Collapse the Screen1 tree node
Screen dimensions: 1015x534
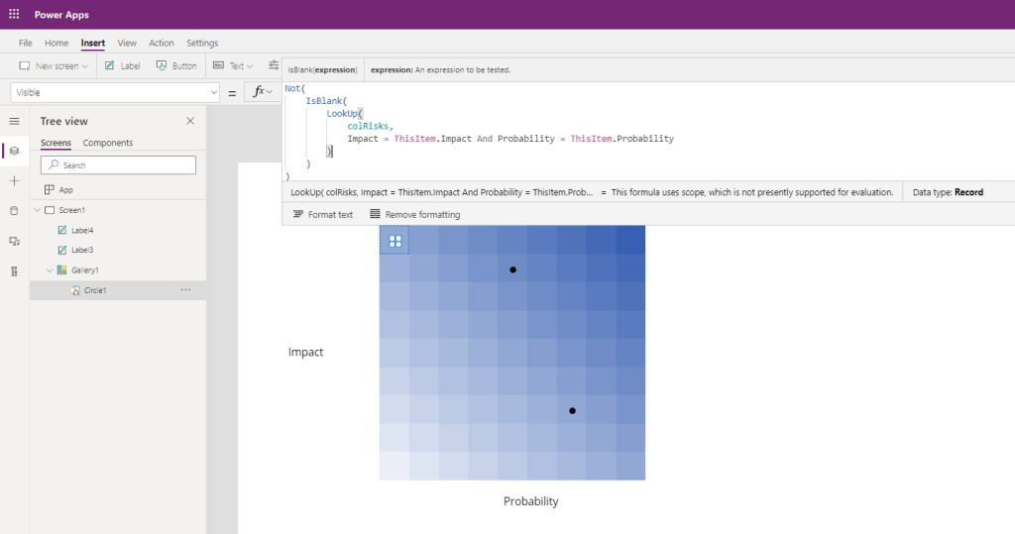pos(38,210)
